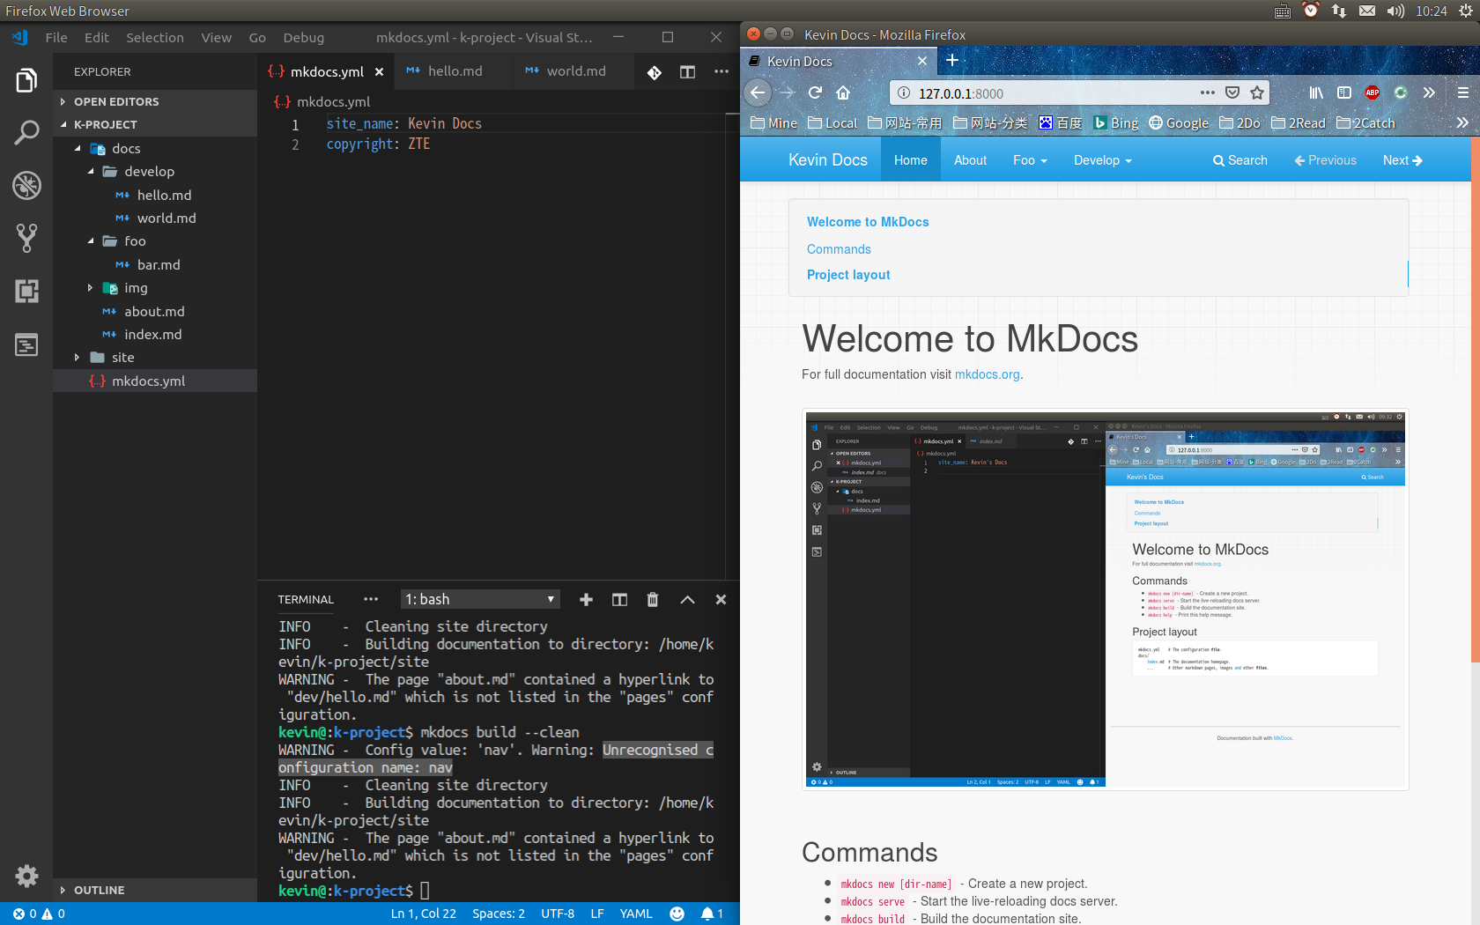
Task: Close the mkdocs.yml editor tab
Action: point(379,72)
